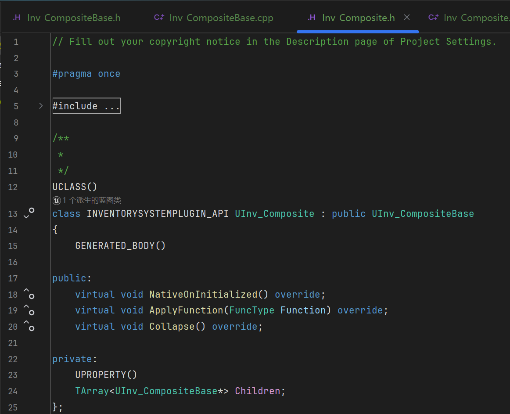This screenshot has height=414, width=510.
Task: Click the .H file icon on Inv_Composite.h tab
Action: 311,18
